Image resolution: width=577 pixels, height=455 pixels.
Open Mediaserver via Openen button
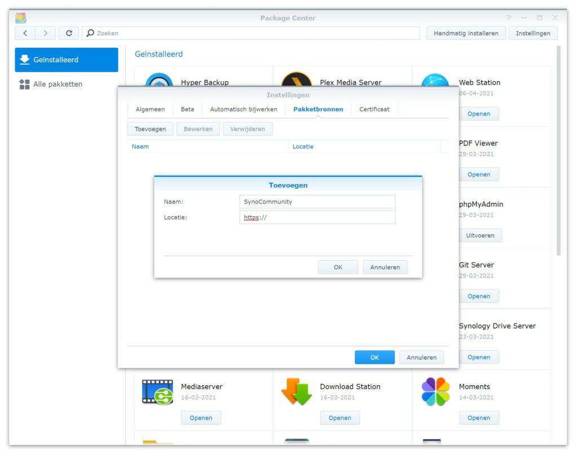201,418
